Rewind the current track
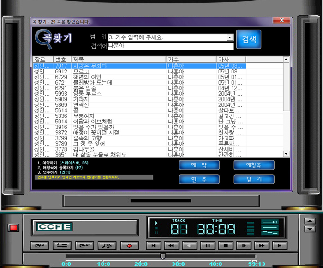Screen dimensions: 323x268 pos(172,245)
